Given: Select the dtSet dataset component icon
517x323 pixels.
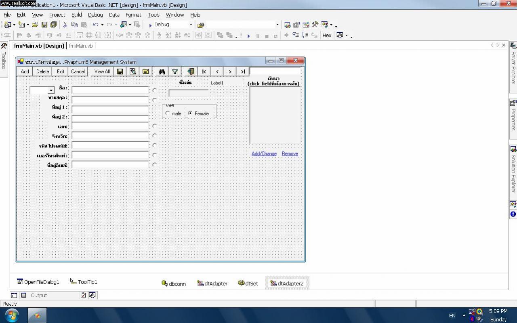Looking at the screenshot, I should click(x=248, y=283).
